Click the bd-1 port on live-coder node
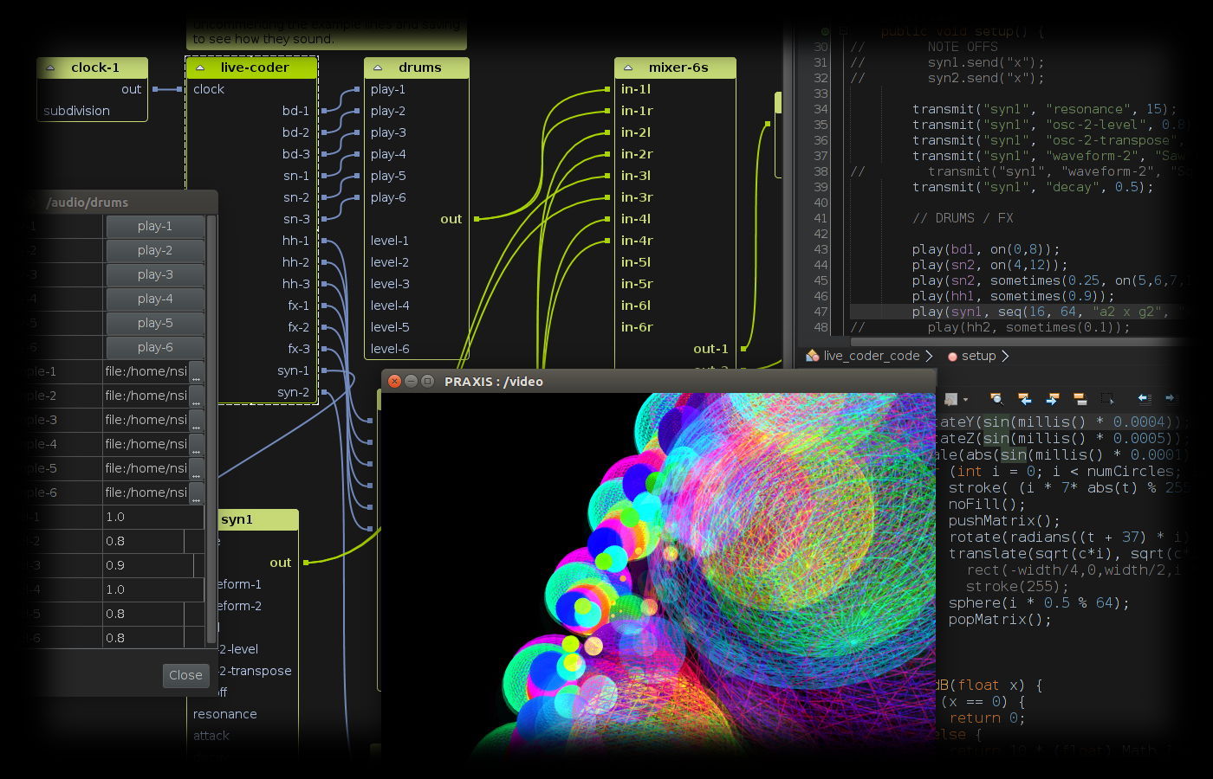1213x779 pixels. point(324,111)
